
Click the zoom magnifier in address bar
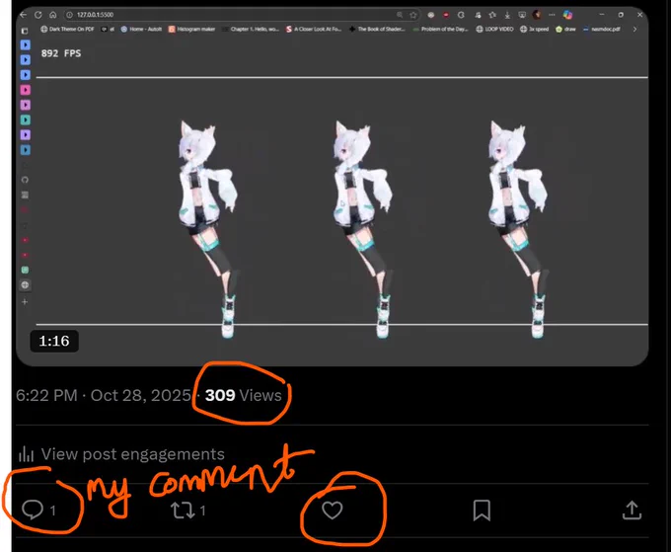click(x=400, y=15)
